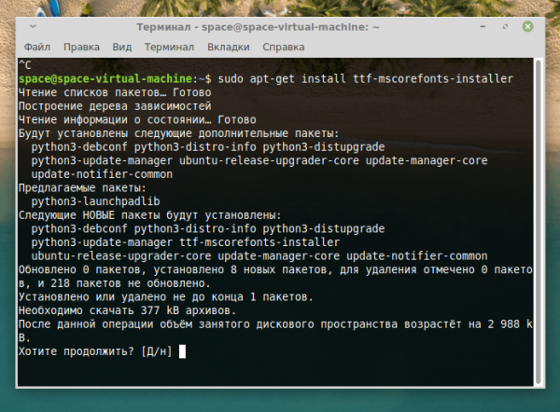This screenshot has width=560, height=412.
Task: Click the 'sudo apt-get install ttf-mscorefonts-installer' command
Action: pyautogui.click(x=365, y=78)
